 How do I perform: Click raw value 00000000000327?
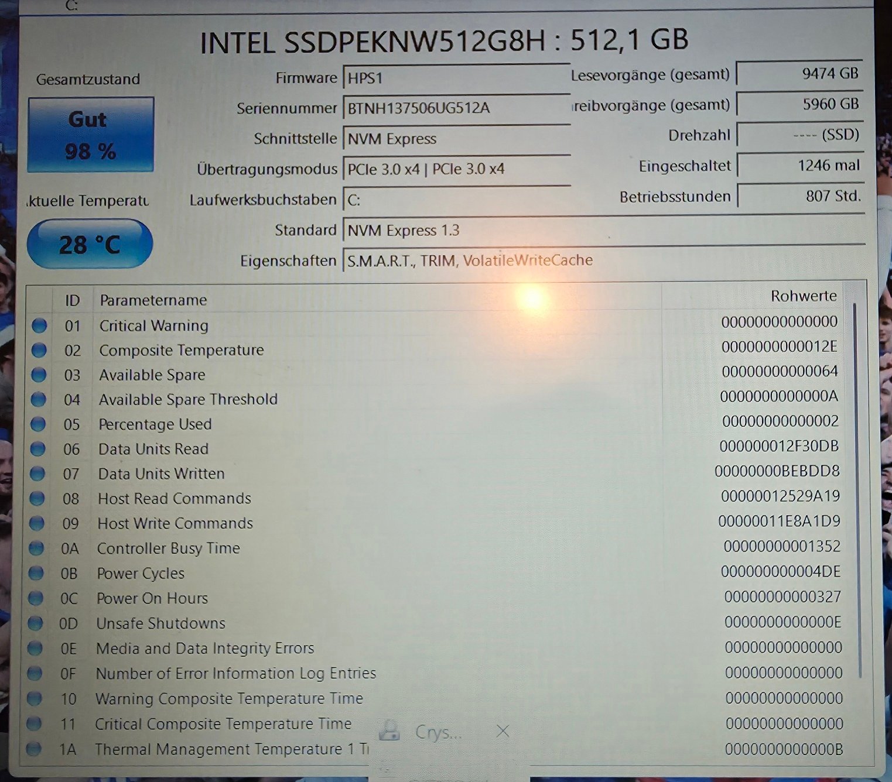(783, 596)
